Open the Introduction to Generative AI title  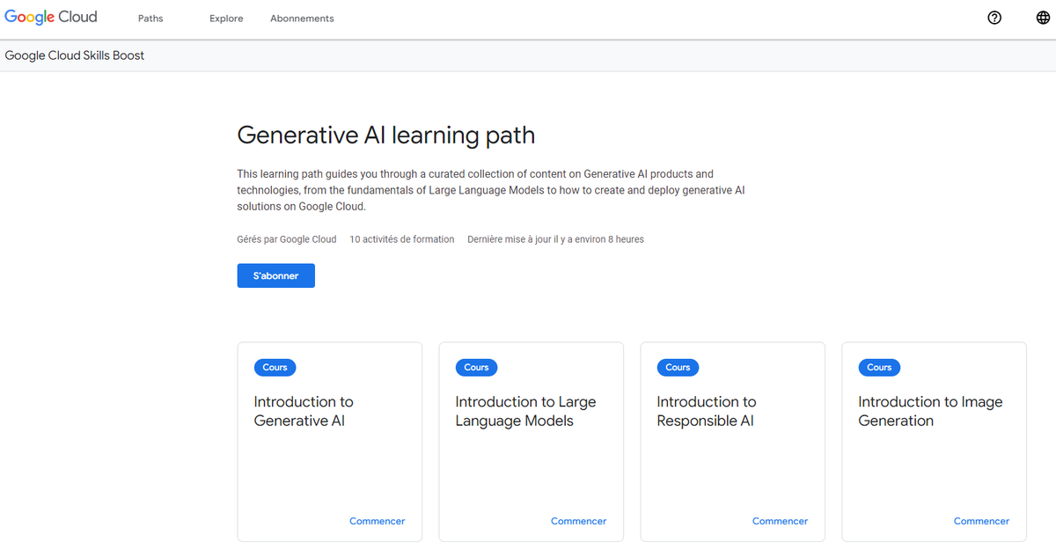304,411
